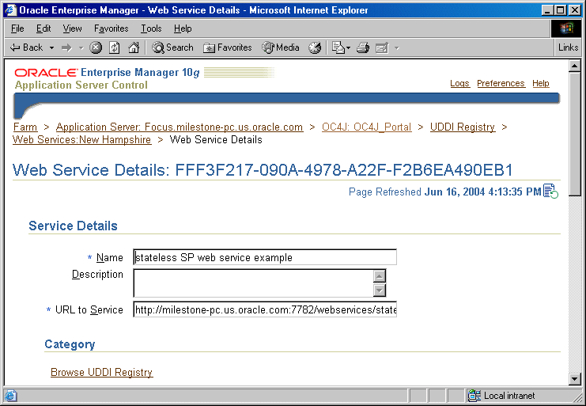586x406 pixels.
Task: Click the Page Refreshed timestamp text
Action: (445, 192)
